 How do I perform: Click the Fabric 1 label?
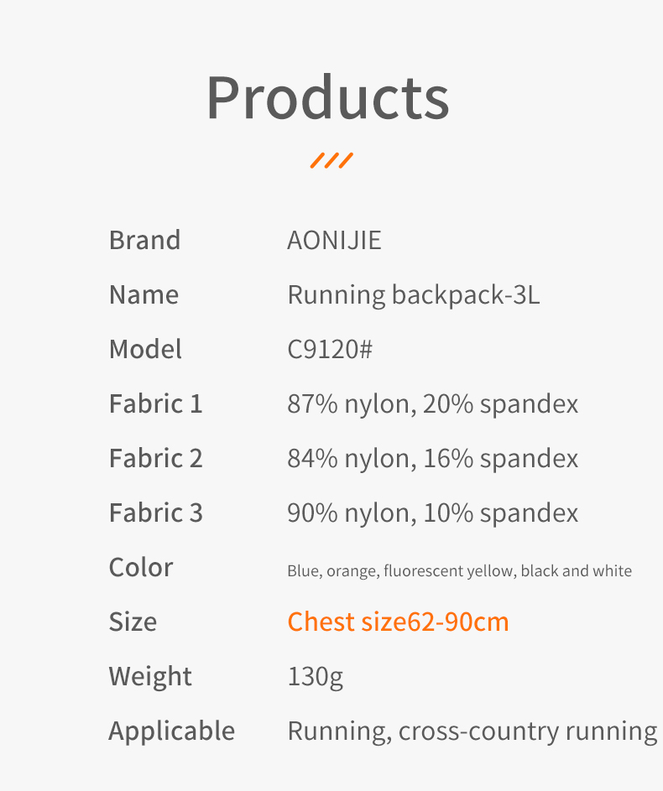[155, 404]
